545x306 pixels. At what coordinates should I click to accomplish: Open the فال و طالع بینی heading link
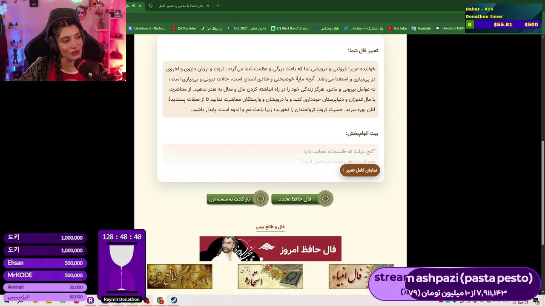(270, 227)
